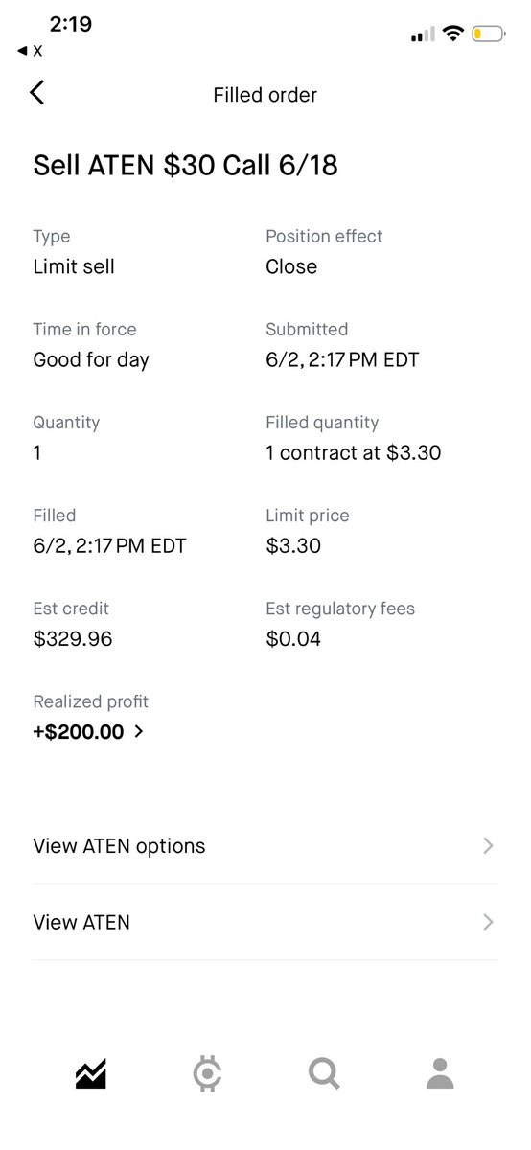Tap the battery status icon
Viewport: 531px width, 1150px height.
point(487,35)
